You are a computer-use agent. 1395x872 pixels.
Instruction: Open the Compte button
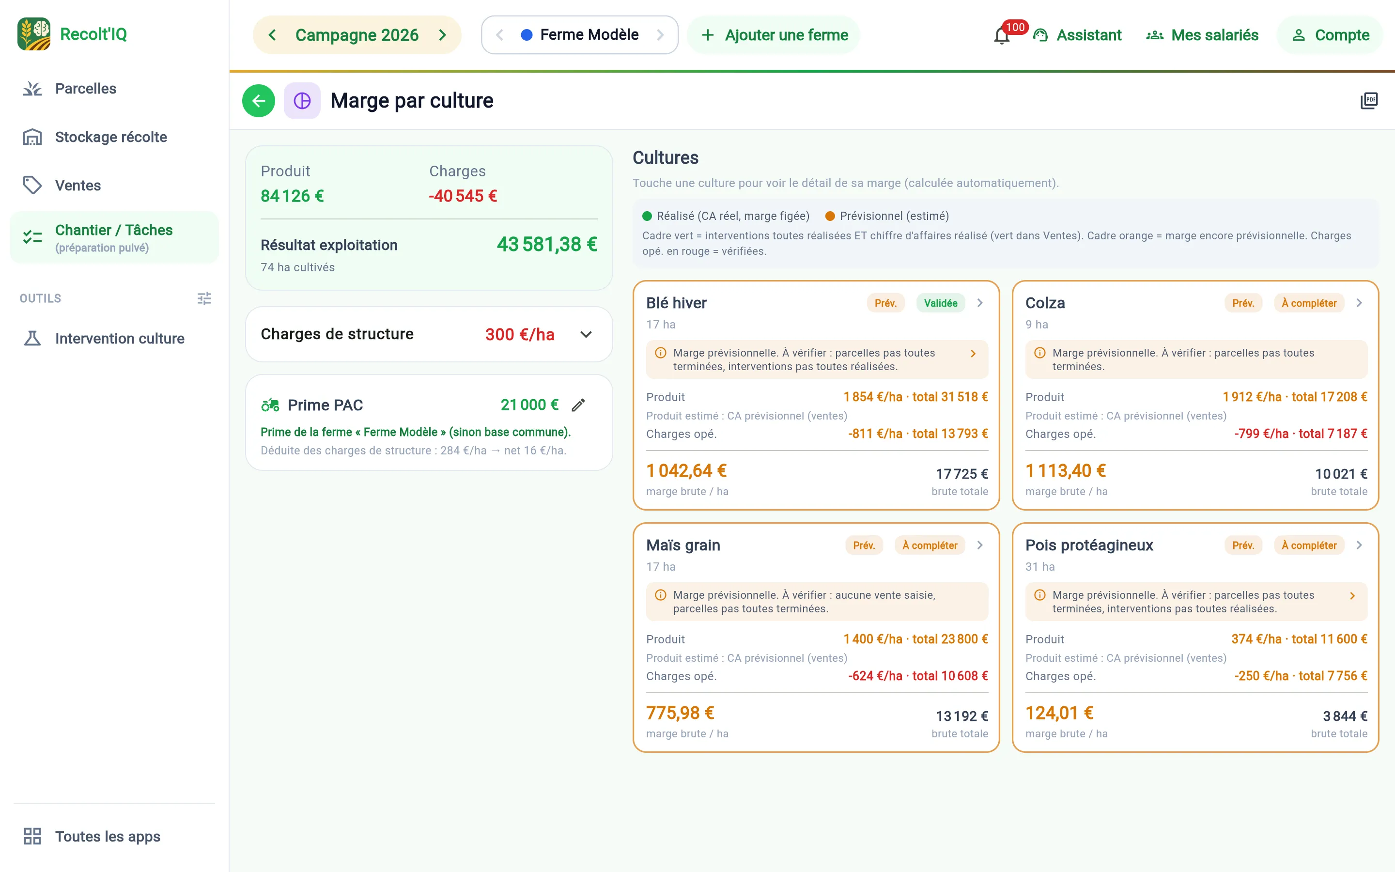click(x=1330, y=35)
